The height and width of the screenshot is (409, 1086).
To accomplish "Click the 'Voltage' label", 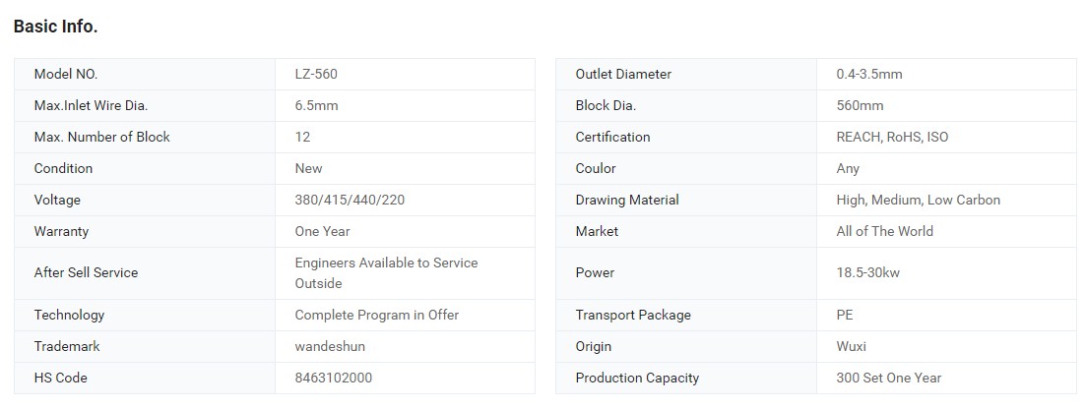I will click(57, 200).
